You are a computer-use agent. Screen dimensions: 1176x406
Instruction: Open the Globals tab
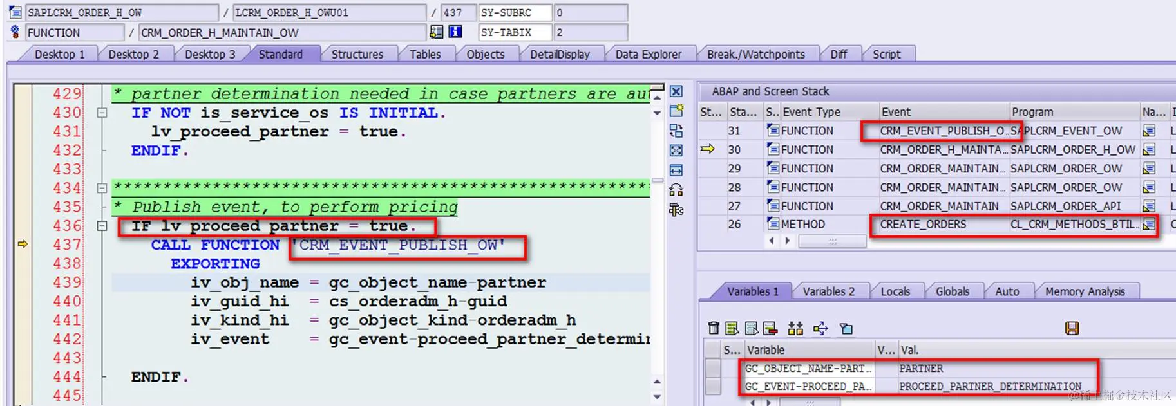[x=953, y=291]
